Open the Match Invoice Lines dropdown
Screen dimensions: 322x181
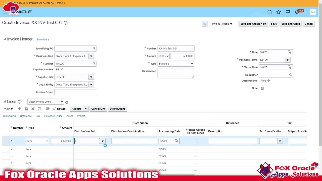coord(46,102)
